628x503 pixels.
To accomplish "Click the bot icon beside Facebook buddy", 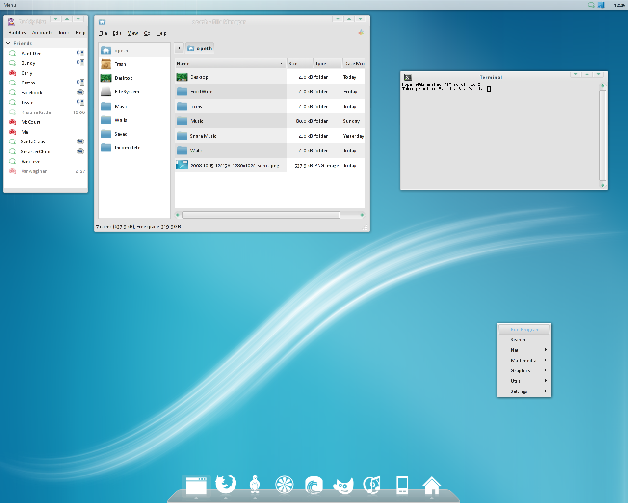I will [x=80, y=92].
